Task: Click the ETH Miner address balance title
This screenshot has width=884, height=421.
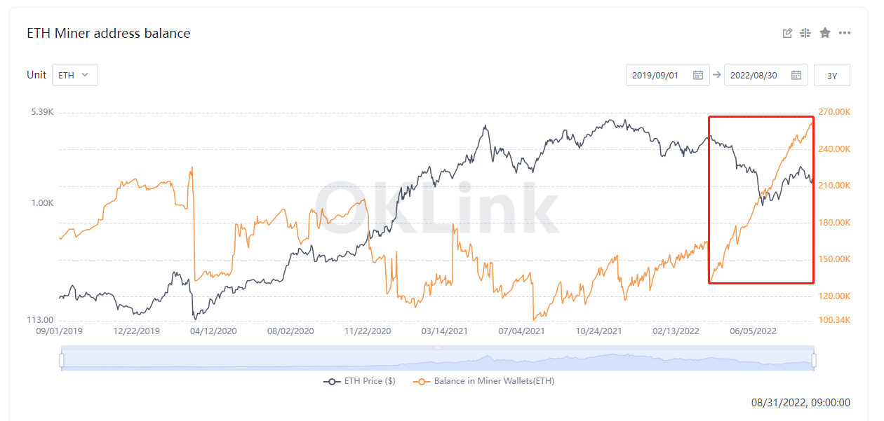Action: 108,33
